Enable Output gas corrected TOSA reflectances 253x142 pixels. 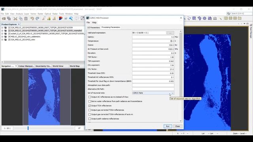point(90,110)
